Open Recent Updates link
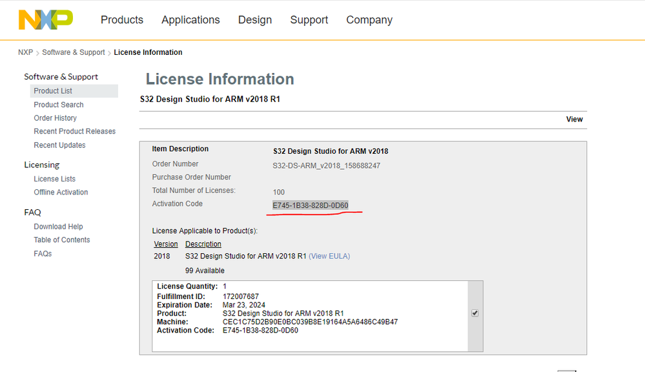 tap(59, 145)
